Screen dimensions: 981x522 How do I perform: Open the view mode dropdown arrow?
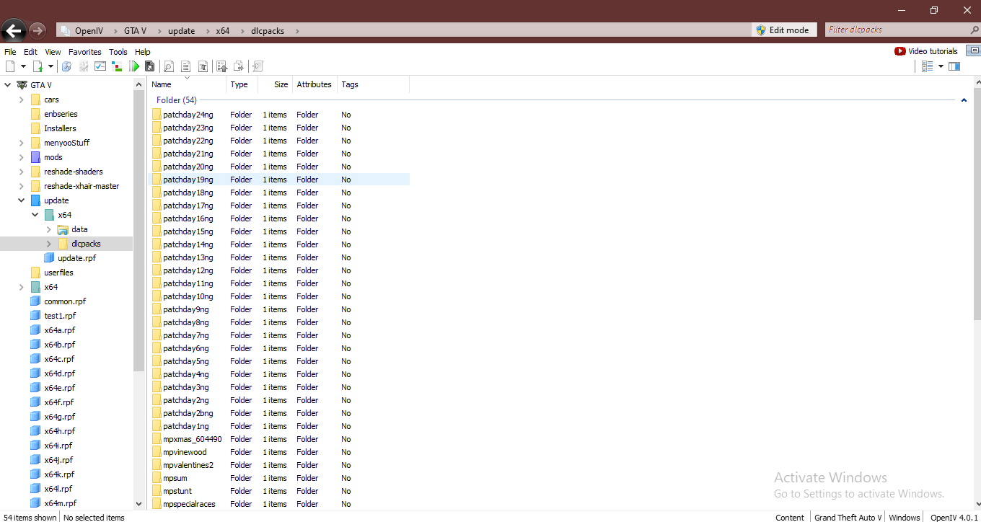click(941, 66)
